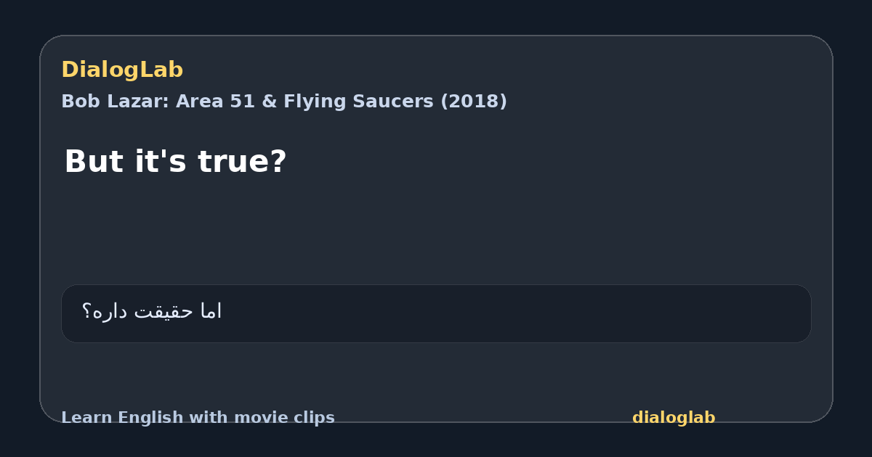
Task: Select the English line "But it's true?"
Action: [x=176, y=162]
